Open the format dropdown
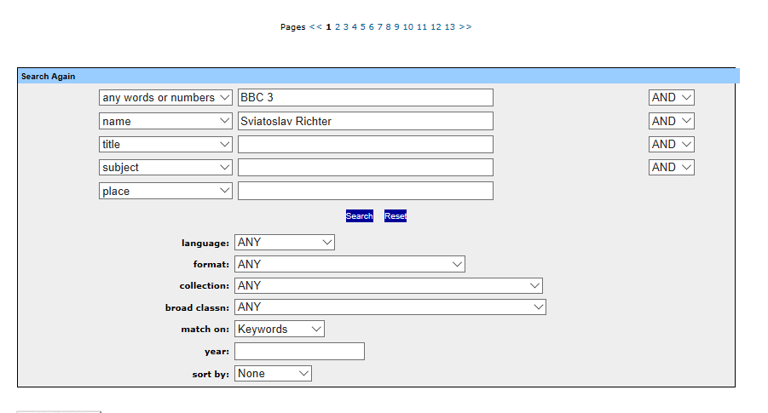 [349, 264]
